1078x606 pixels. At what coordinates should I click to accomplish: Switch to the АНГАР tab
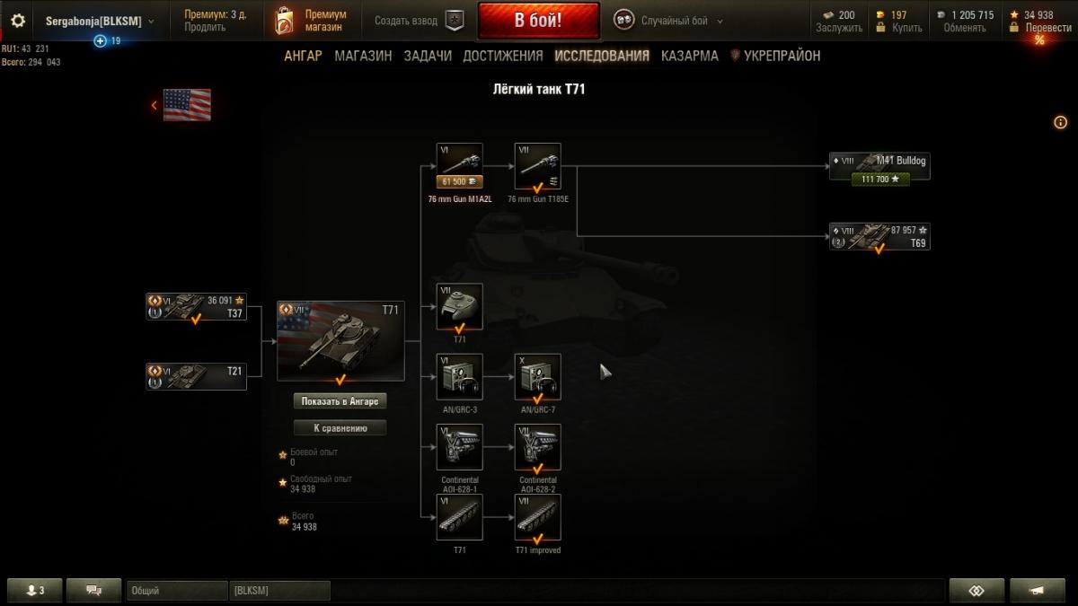point(303,56)
